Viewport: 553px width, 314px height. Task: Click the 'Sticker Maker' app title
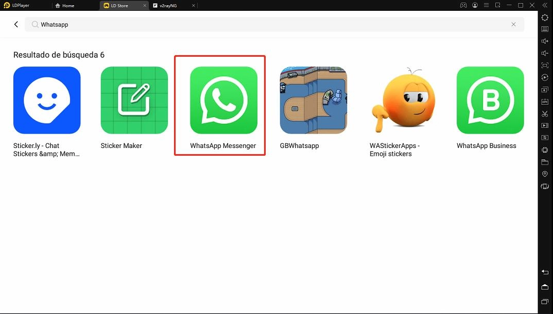click(122, 145)
